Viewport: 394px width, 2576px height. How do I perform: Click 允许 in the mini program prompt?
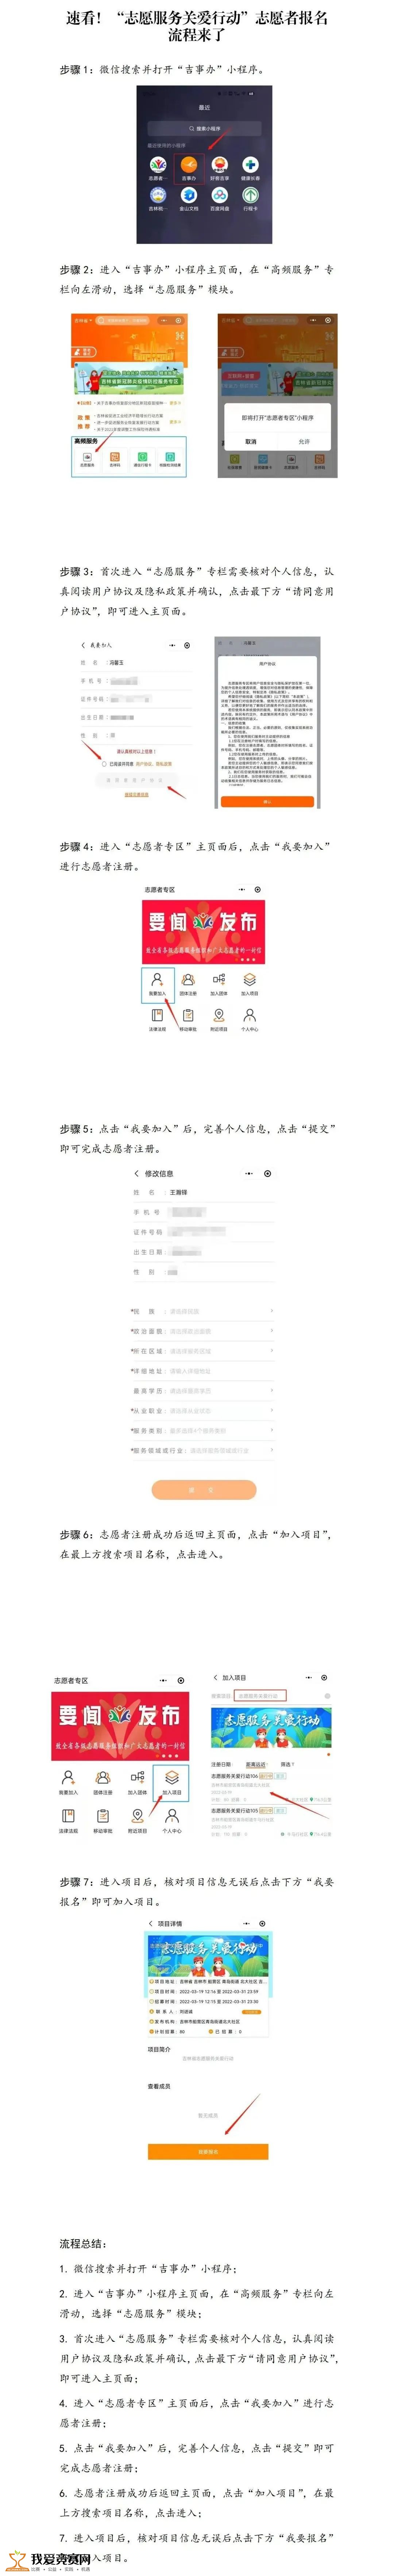[x=304, y=441]
